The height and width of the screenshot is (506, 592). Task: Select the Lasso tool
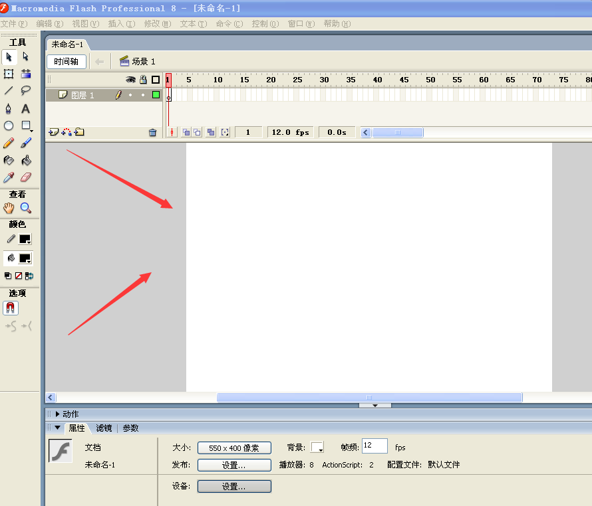point(26,91)
